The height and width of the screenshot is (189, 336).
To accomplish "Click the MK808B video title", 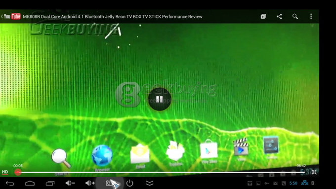I will [113, 17].
